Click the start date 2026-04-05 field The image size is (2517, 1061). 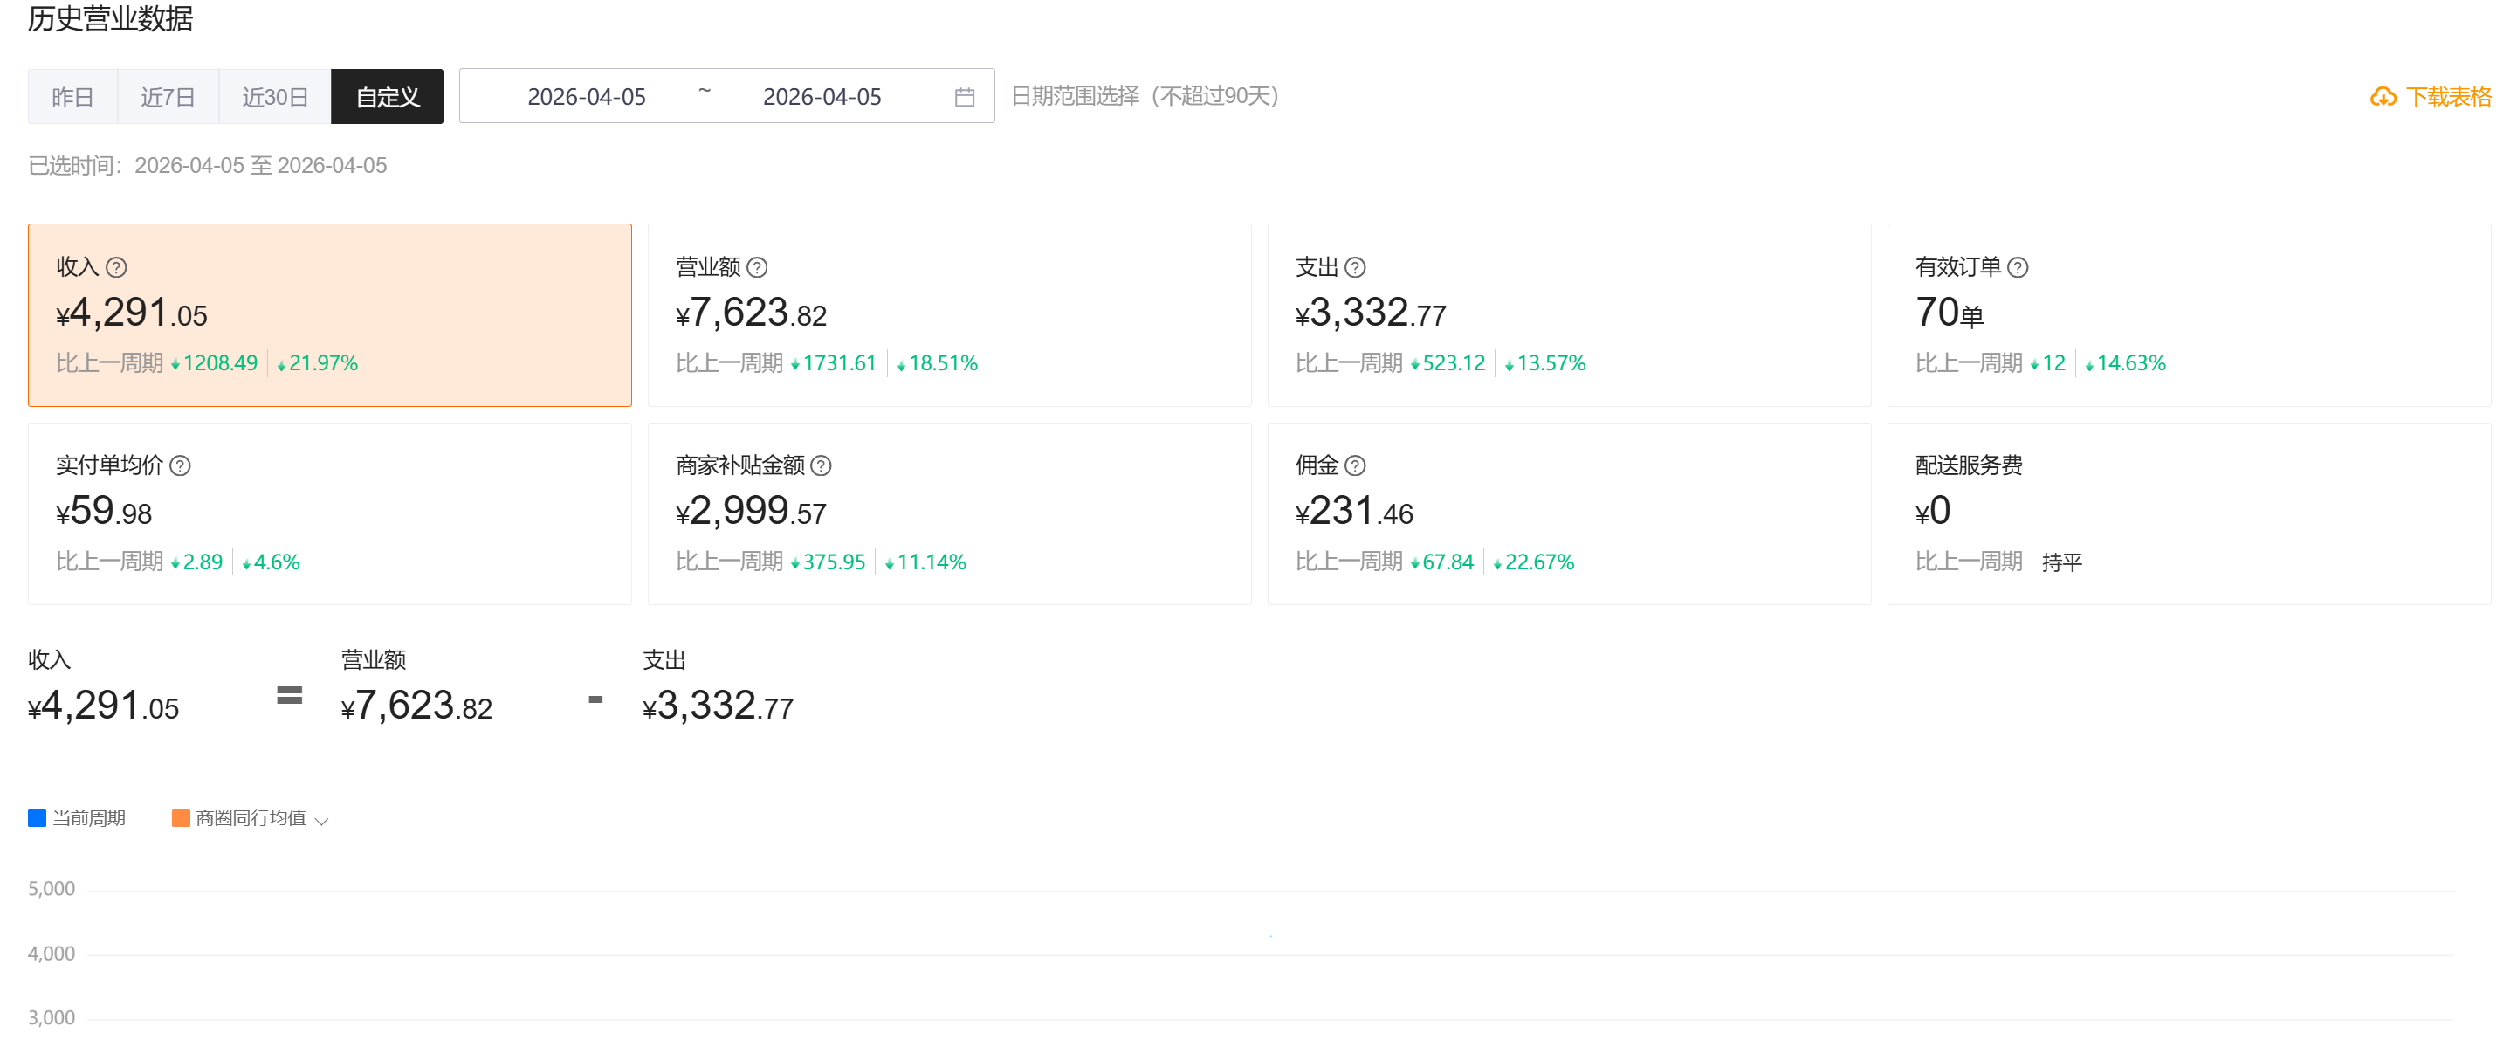pyautogui.click(x=587, y=97)
